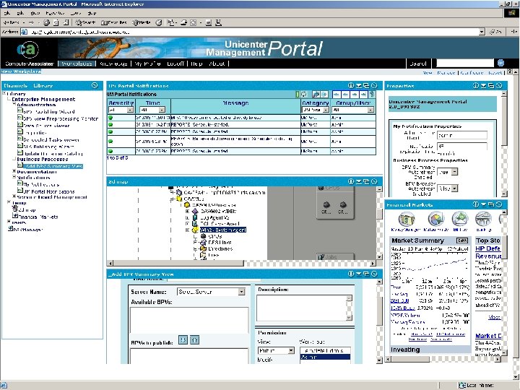The image size is (520, 390).
Task: Collapse the Notifications tree node
Action: click(x=14, y=177)
